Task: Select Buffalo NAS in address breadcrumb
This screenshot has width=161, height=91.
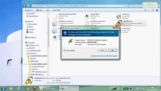Action: pyautogui.click(x=61, y=6)
